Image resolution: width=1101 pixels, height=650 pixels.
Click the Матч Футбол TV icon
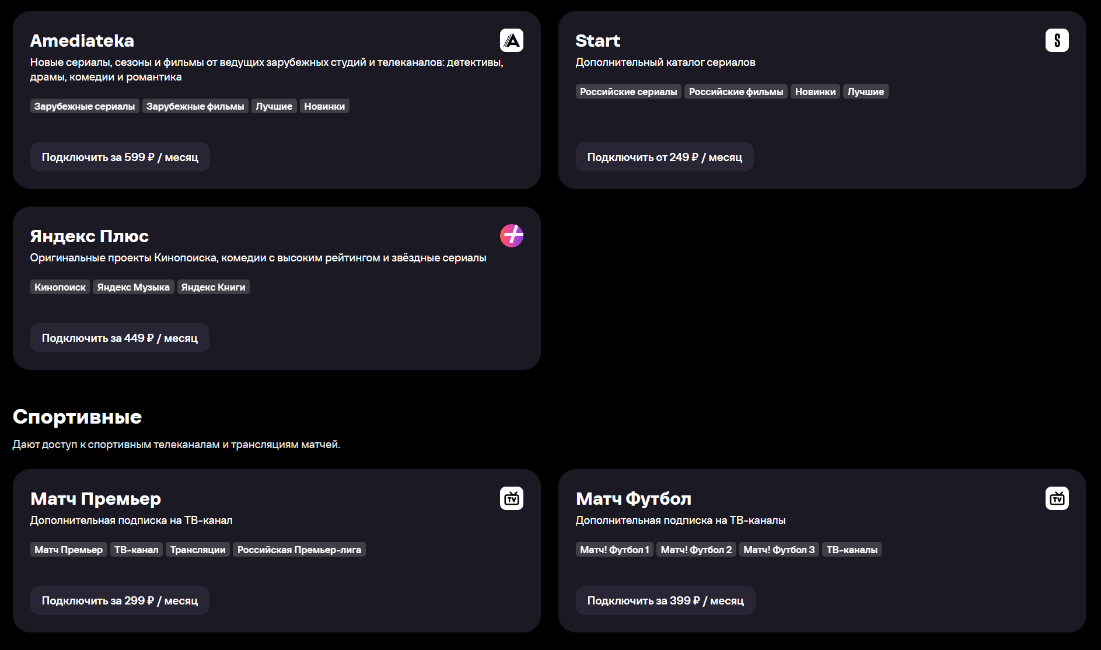click(1057, 498)
